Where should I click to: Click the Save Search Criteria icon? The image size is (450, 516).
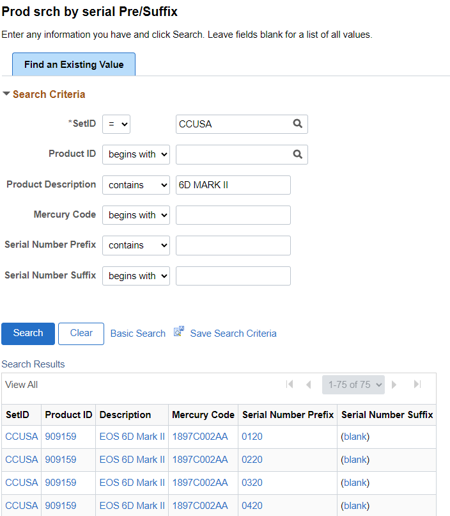tap(179, 332)
